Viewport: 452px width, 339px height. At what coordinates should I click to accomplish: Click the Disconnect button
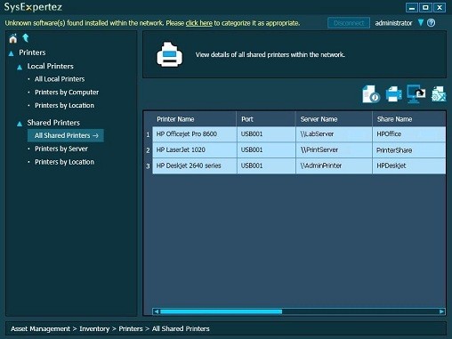pos(349,23)
